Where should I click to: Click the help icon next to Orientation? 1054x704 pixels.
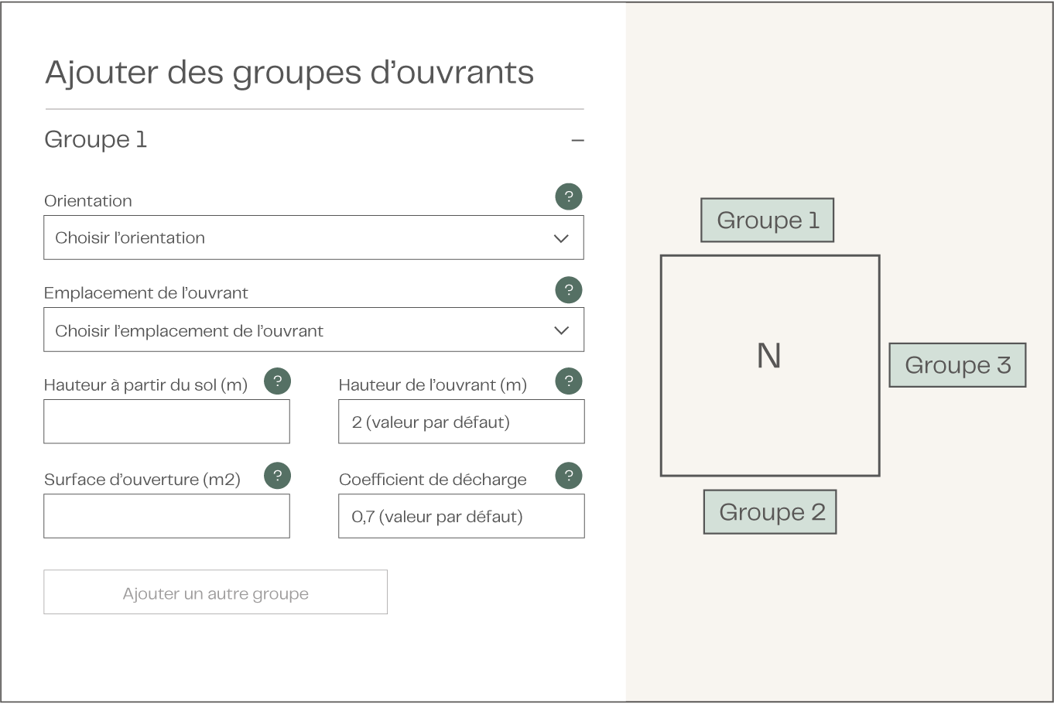568,197
